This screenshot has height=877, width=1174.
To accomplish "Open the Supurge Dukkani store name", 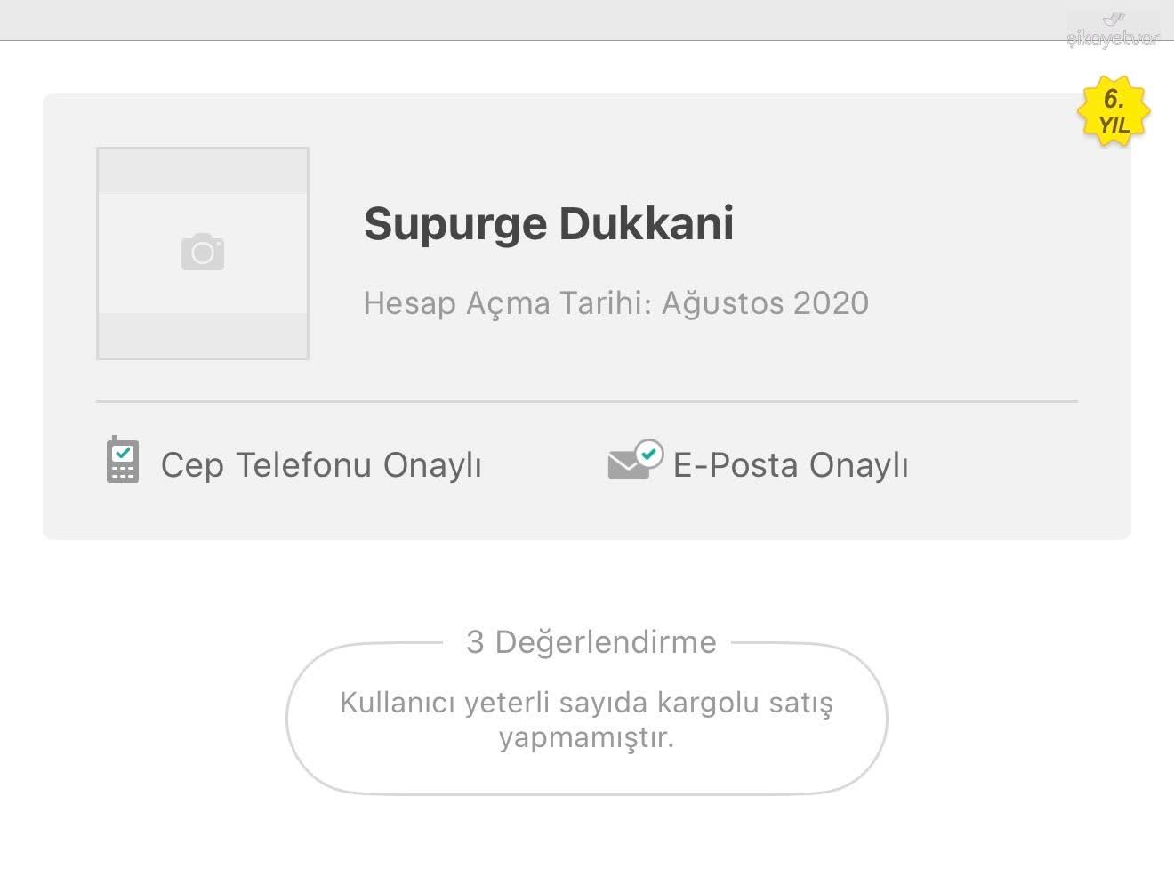I will point(549,223).
